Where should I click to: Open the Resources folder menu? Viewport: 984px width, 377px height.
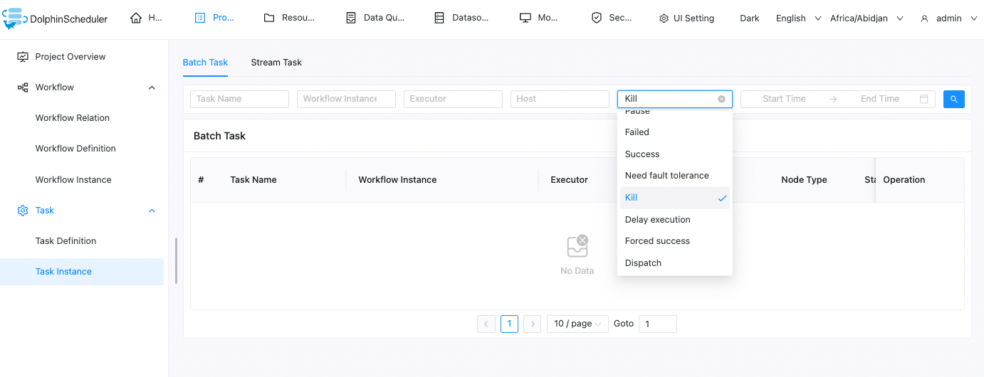(289, 18)
